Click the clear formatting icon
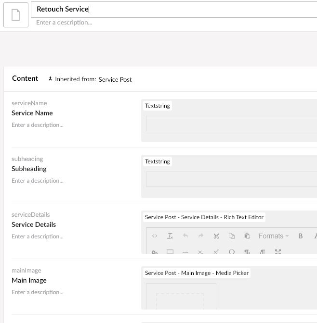Image resolution: width=317 pixels, height=323 pixels. tap(170, 236)
